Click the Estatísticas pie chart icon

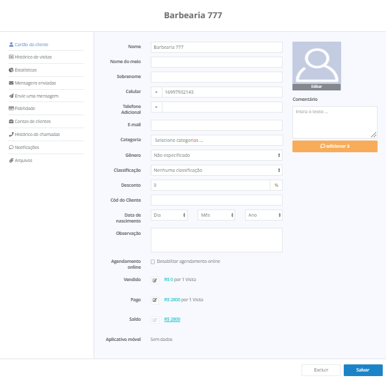tap(11, 70)
